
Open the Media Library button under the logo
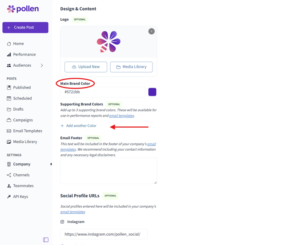click(131, 67)
